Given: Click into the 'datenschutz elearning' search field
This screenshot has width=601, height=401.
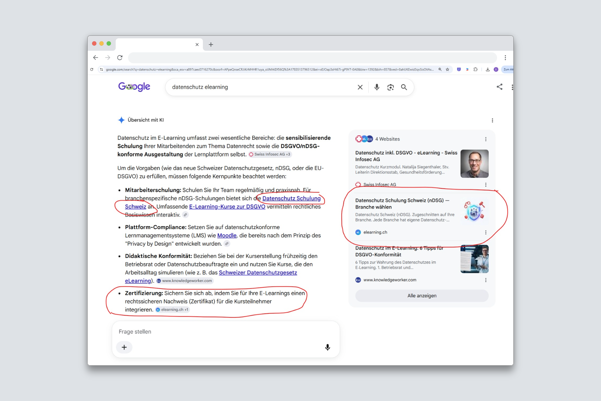Looking at the screenshot, I should pyautogui.click(x=262, y=87).
